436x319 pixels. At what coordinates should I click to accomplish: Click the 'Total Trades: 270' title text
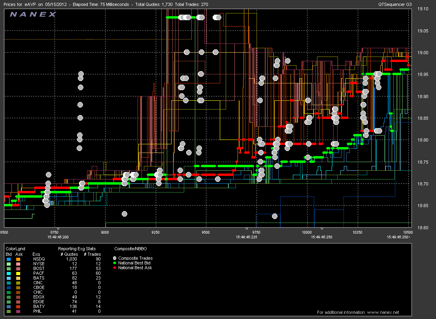tap(191, 4)
